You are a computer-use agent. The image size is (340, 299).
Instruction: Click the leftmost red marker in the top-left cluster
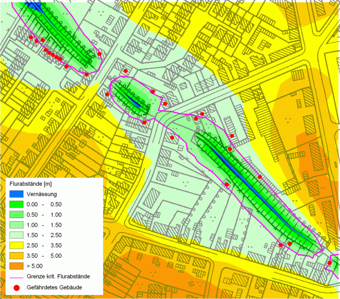(x=31, y=37)
